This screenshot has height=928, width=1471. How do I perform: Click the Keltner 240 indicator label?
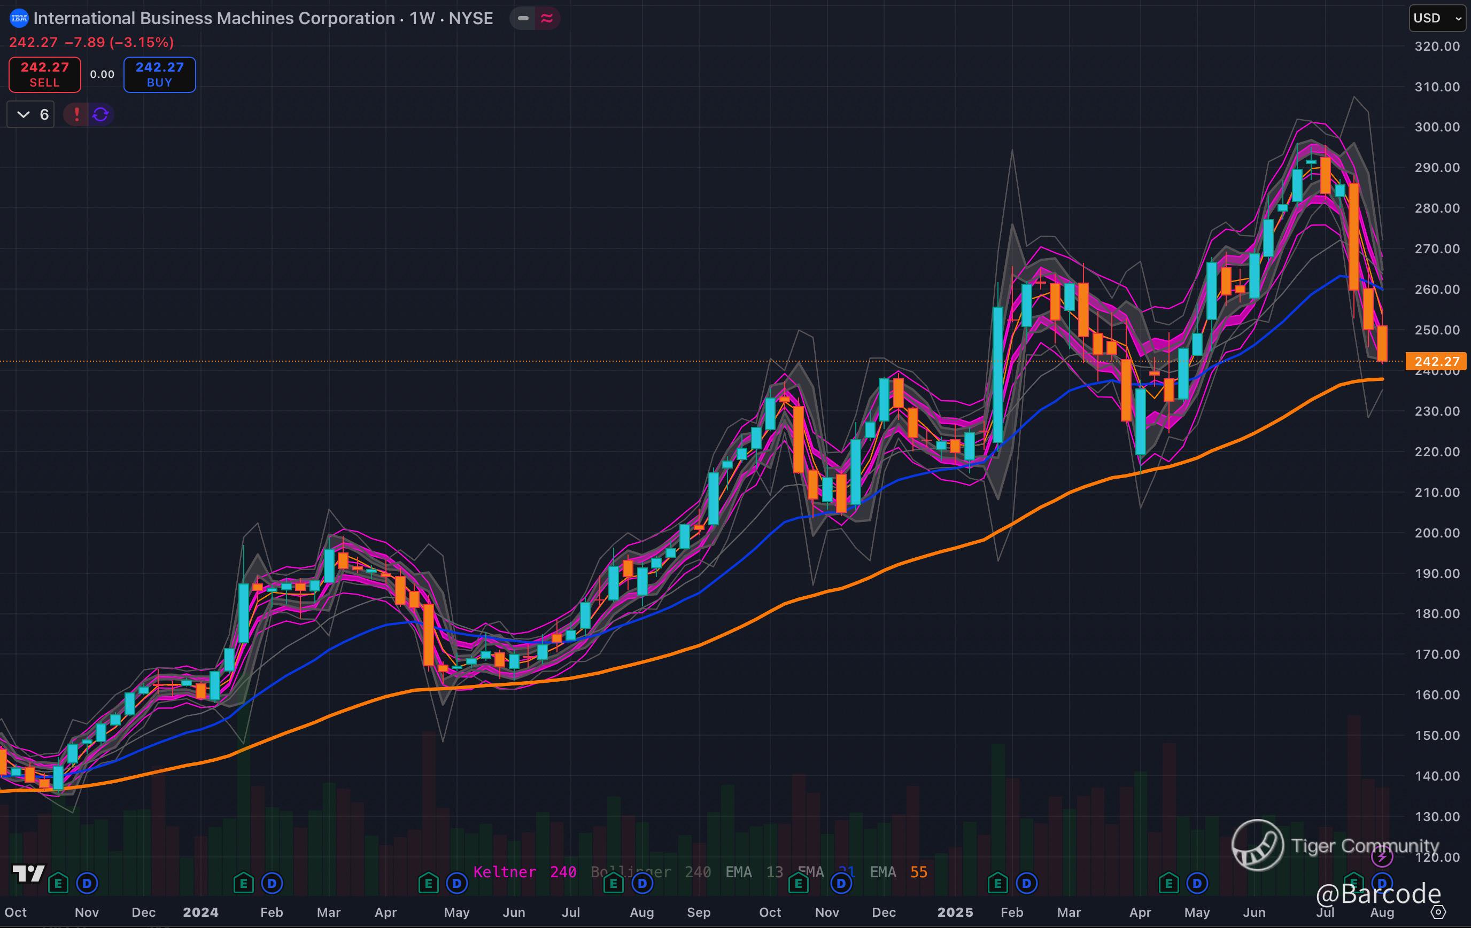[x=524, y=872]
